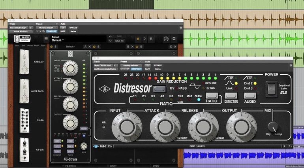The height and width of the screenshot is (168, 304).
Task: Toggle power on Slate rack slot A
Action: pyautogui.click(x=51, y=47)
